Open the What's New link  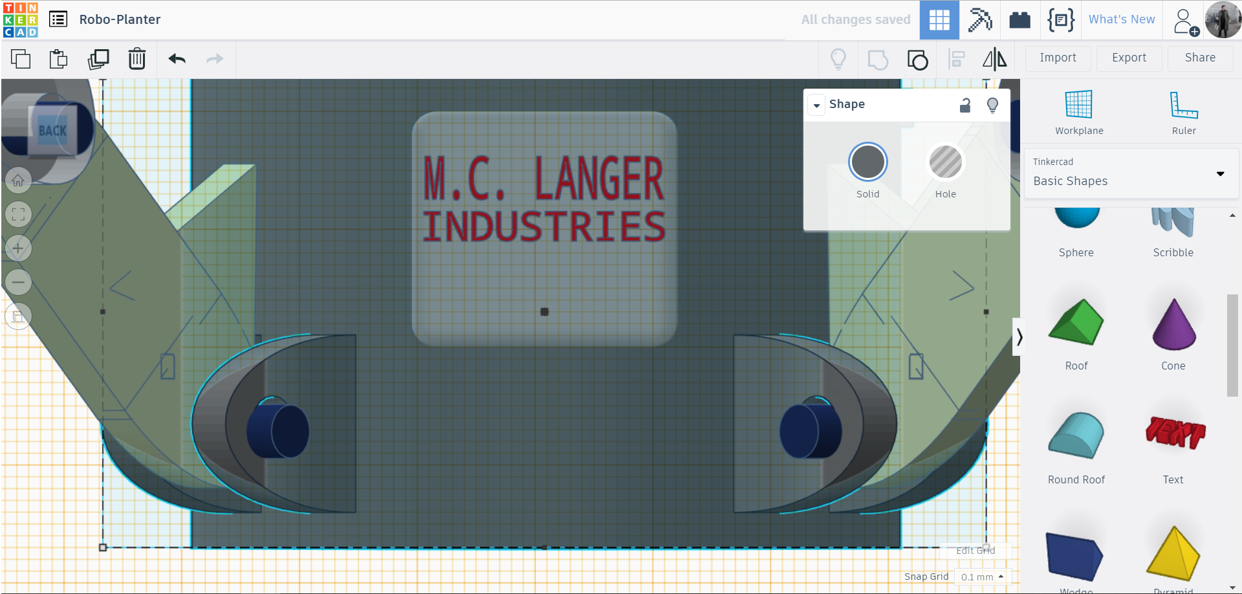1122,19
